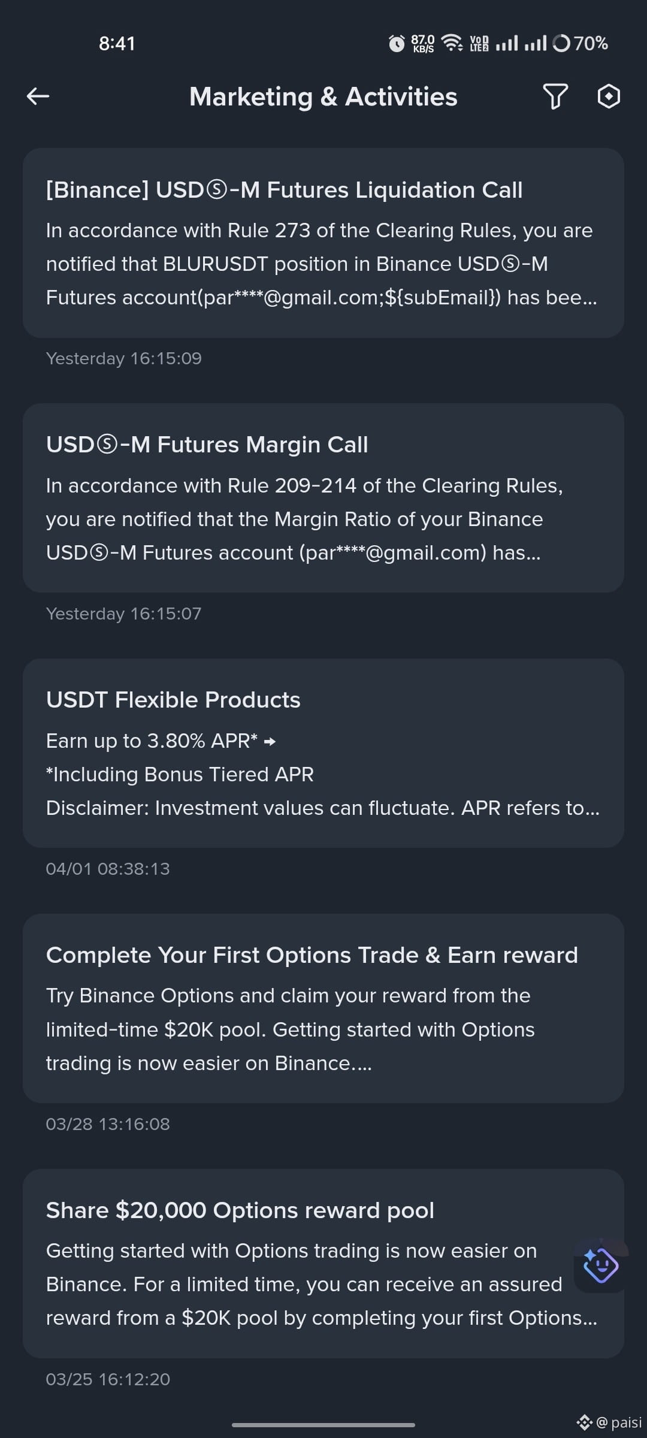Image resolution: width=647 pixels, height=1438 pixels.
Task: Tap the 8:41 clock in status bar
Action: tap(117, 43)
